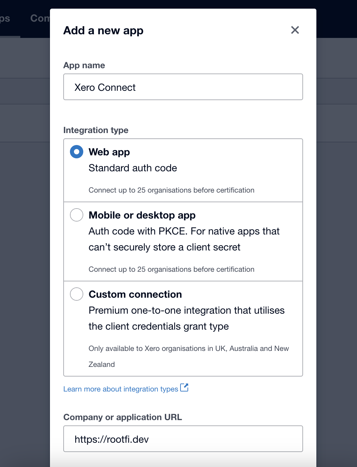Click the external link icon beside Learn more

click(x=184, y=388)
